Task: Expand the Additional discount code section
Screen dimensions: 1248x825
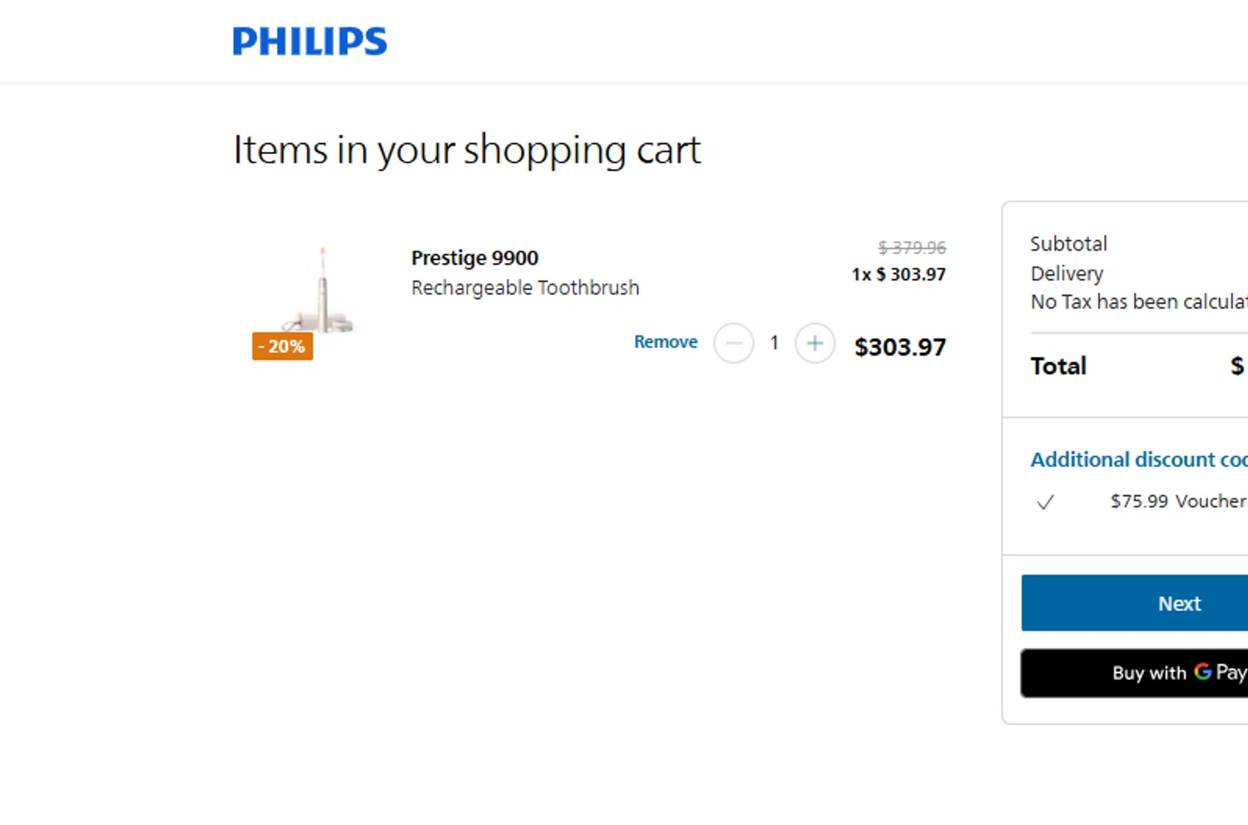Action: 1138,460
